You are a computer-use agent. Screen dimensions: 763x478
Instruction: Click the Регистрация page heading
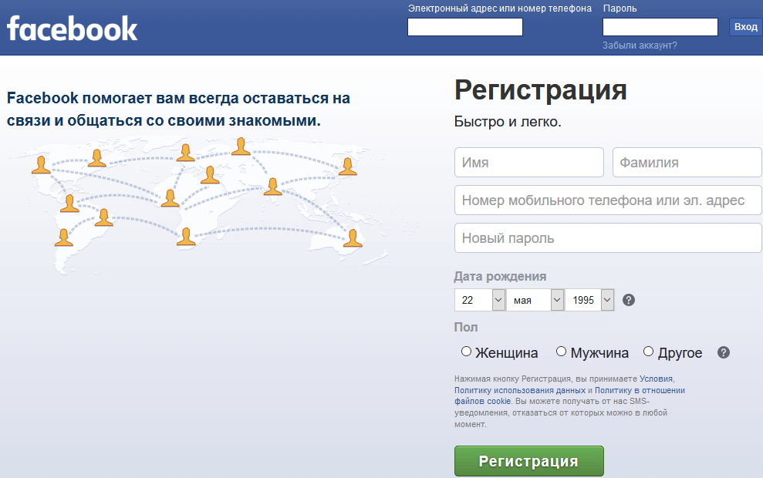tap(541, 90)
